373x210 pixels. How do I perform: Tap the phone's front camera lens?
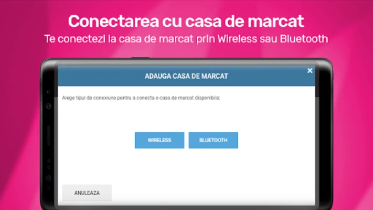click(x=49, y=106)
